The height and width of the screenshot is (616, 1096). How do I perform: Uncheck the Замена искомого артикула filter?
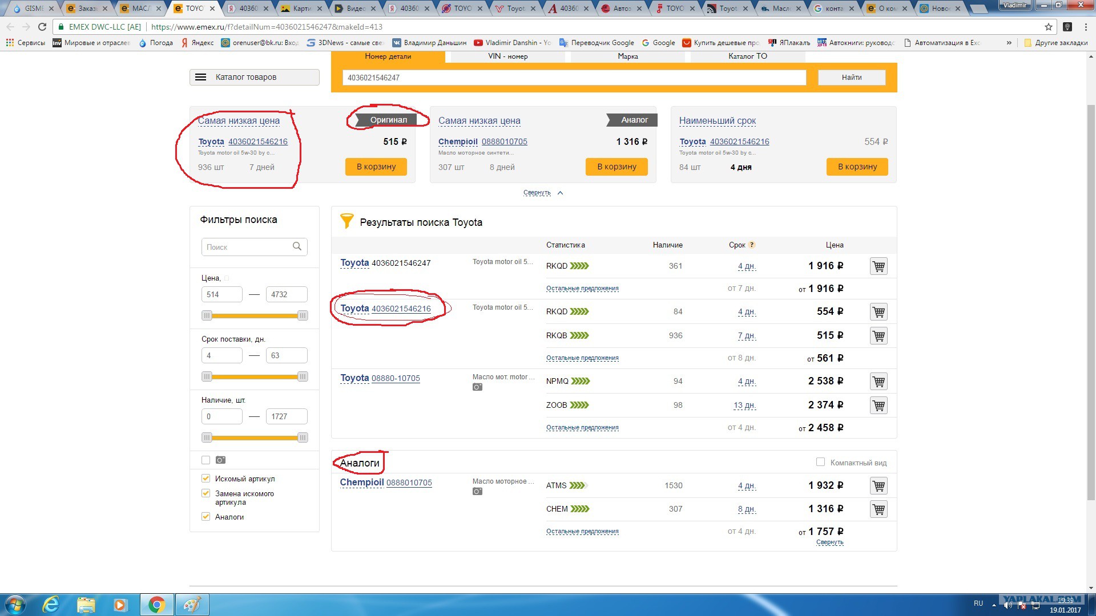click(x=205, y=493)
